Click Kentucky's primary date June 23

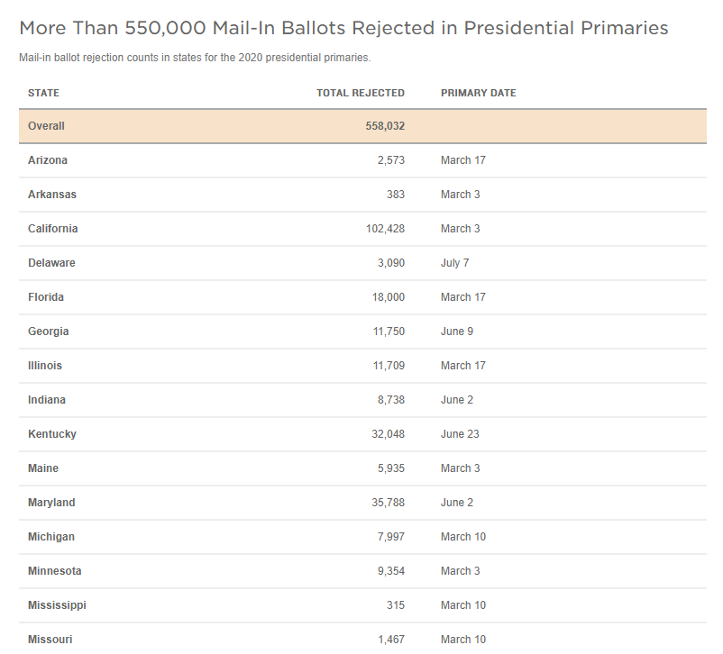pyautogui.click(x=460, y=434)
